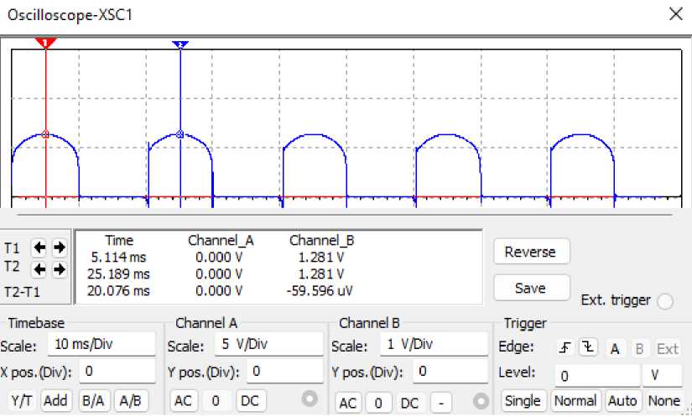
Task: Set Channel B coupling to AC
Action: pyautogui.click(x=348, y=402)
